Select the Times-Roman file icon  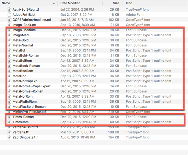tap(9, 117)
